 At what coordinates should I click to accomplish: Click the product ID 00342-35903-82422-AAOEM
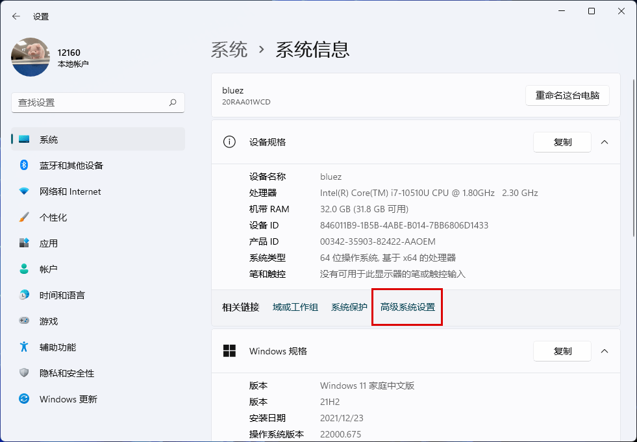(378, 241)
